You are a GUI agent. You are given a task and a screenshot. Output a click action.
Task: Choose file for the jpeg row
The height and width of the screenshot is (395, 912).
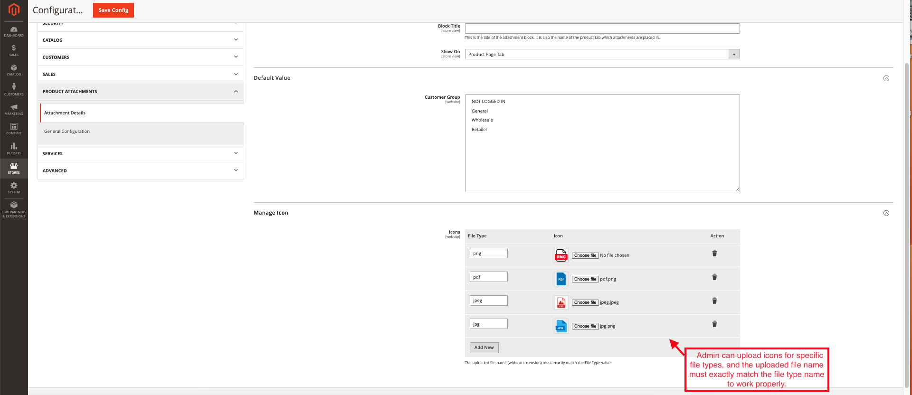[585, 302]
